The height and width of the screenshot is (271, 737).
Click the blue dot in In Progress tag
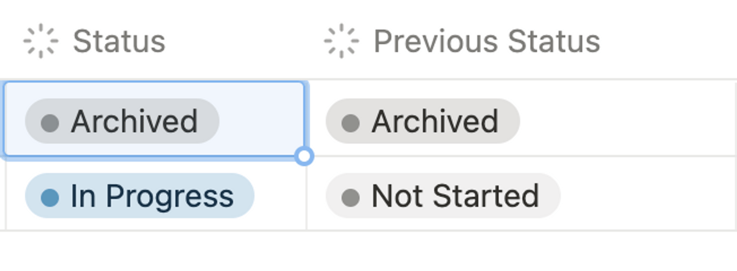tap(50, 198)
